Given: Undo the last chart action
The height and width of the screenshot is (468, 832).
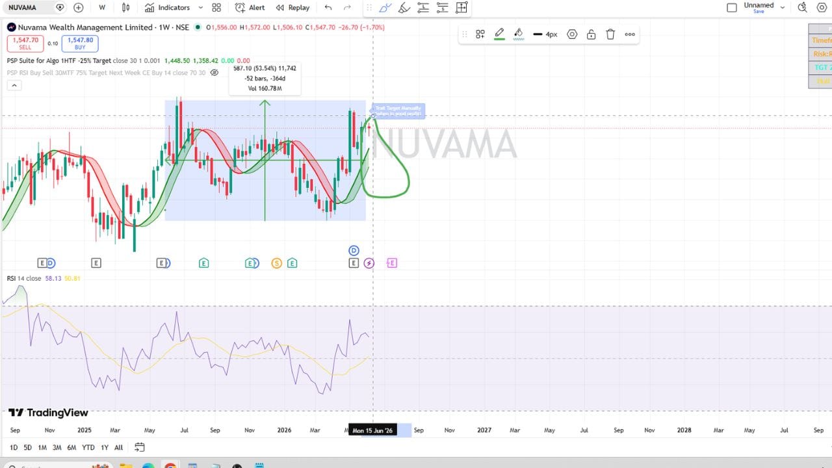Looking at the screenshot, I should tap(328, 8).
